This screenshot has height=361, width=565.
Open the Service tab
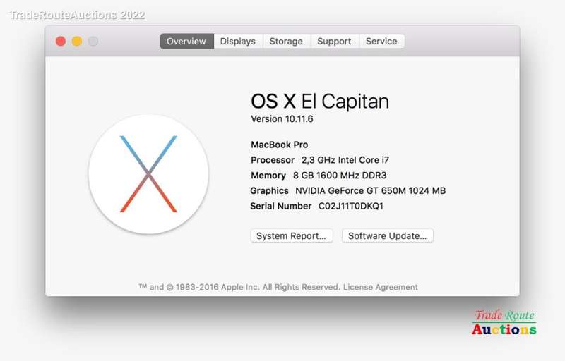381,42
